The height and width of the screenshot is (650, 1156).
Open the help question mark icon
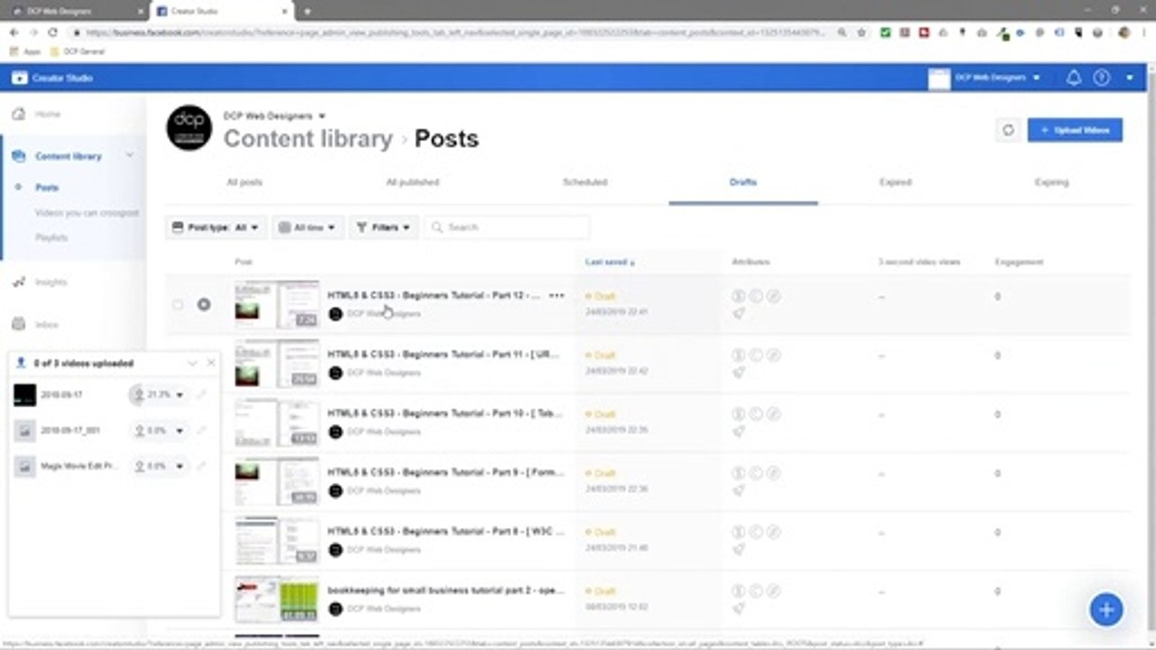pyautogui.click(x=1101, y=79)
